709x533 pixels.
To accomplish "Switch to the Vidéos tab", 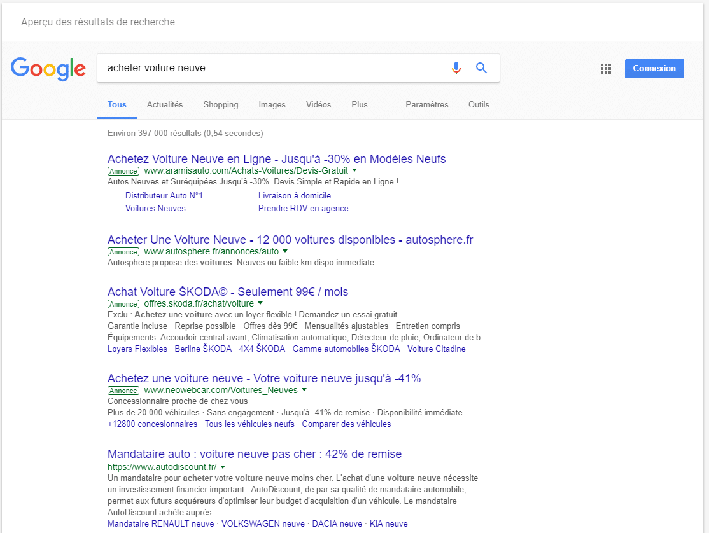I will 318,105.
